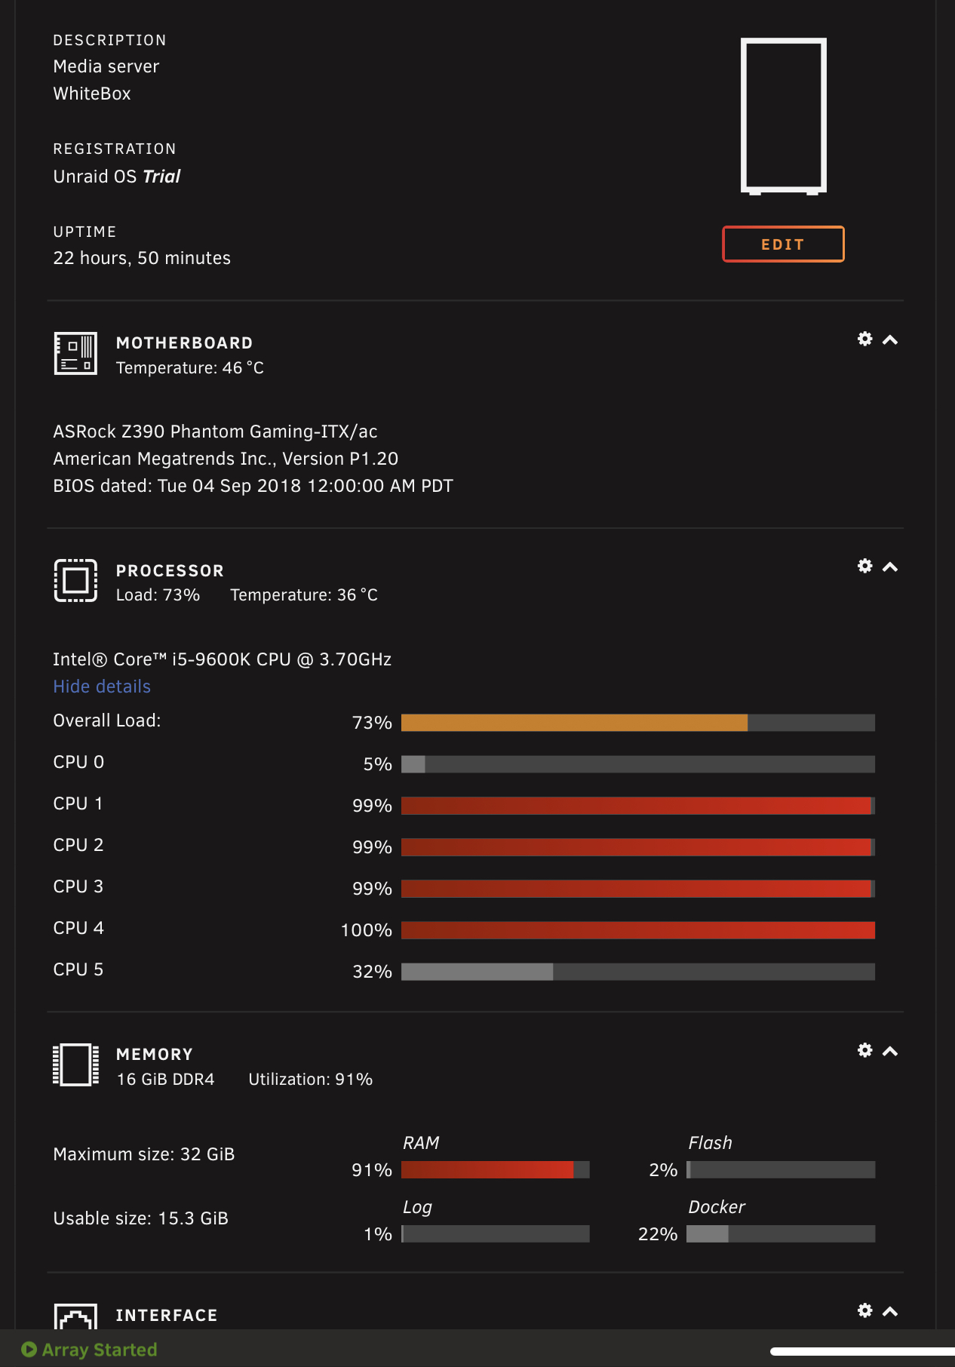
Task: Collapse the Interface section
Action: [890, 1311]
